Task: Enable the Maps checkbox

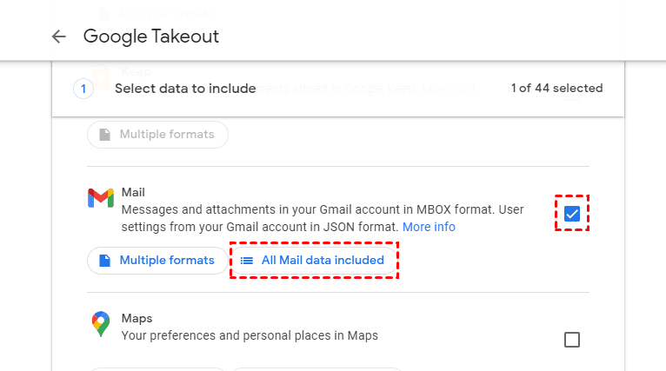Action: coord(572,340)
